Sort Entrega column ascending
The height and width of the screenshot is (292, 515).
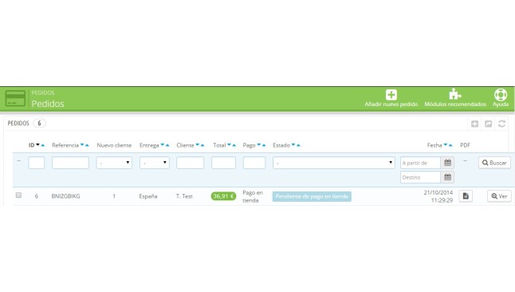tap(167, 145)
